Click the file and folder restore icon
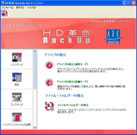This screenshot has width=137, height=135. tap(49, 106)
